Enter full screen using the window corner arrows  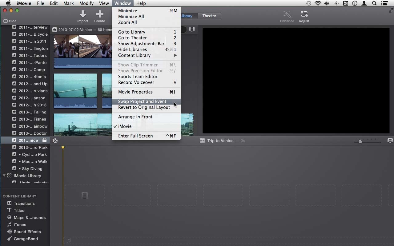coord(391,10)
